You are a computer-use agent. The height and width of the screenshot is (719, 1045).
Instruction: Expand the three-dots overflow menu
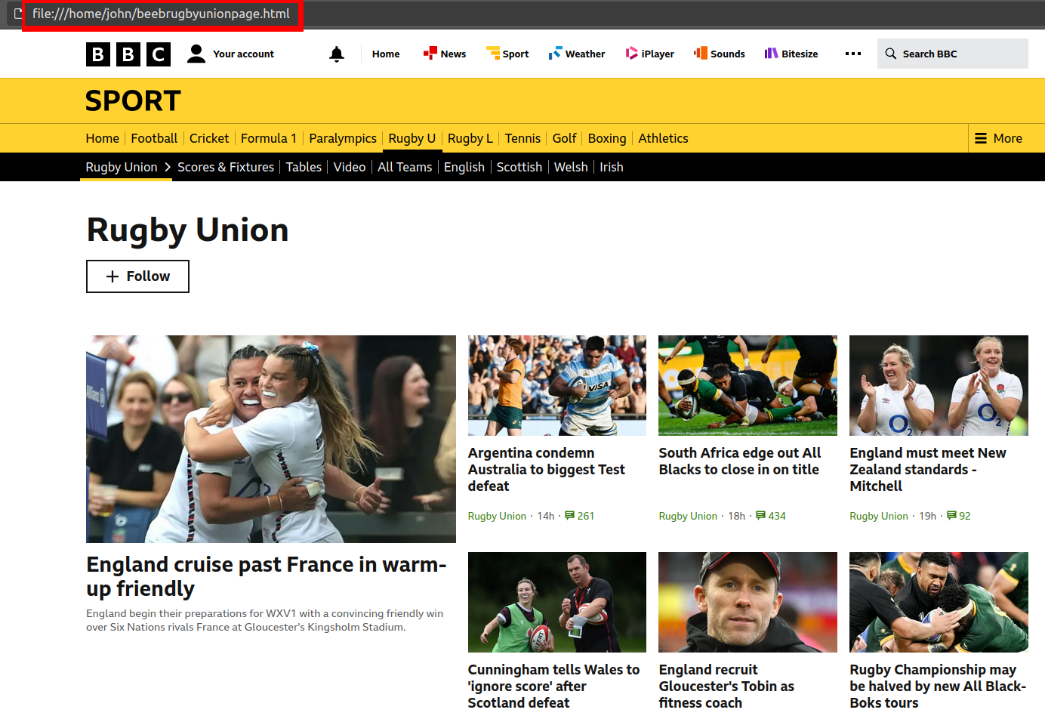[x=853, y=53]
